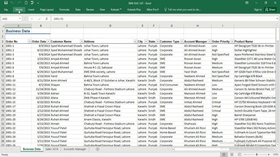This screenshot has height=157, width=280.
Task: Click vertical scrollbar up arrow
Action: click(278, 26)
